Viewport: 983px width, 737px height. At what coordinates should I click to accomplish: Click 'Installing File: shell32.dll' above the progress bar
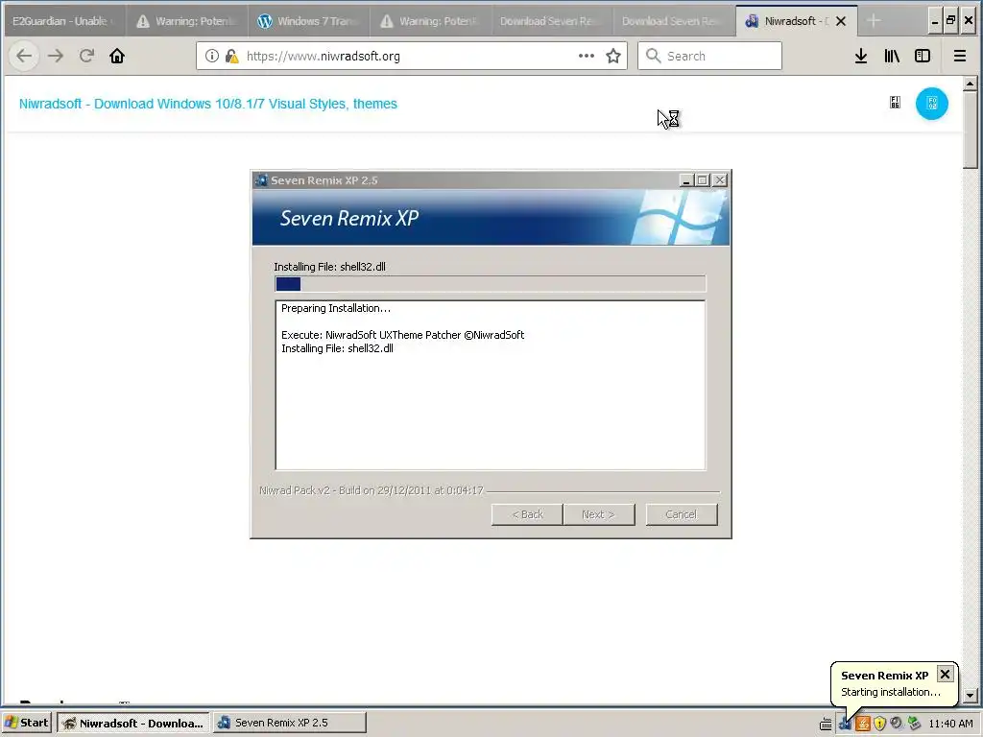click(330, 267)
